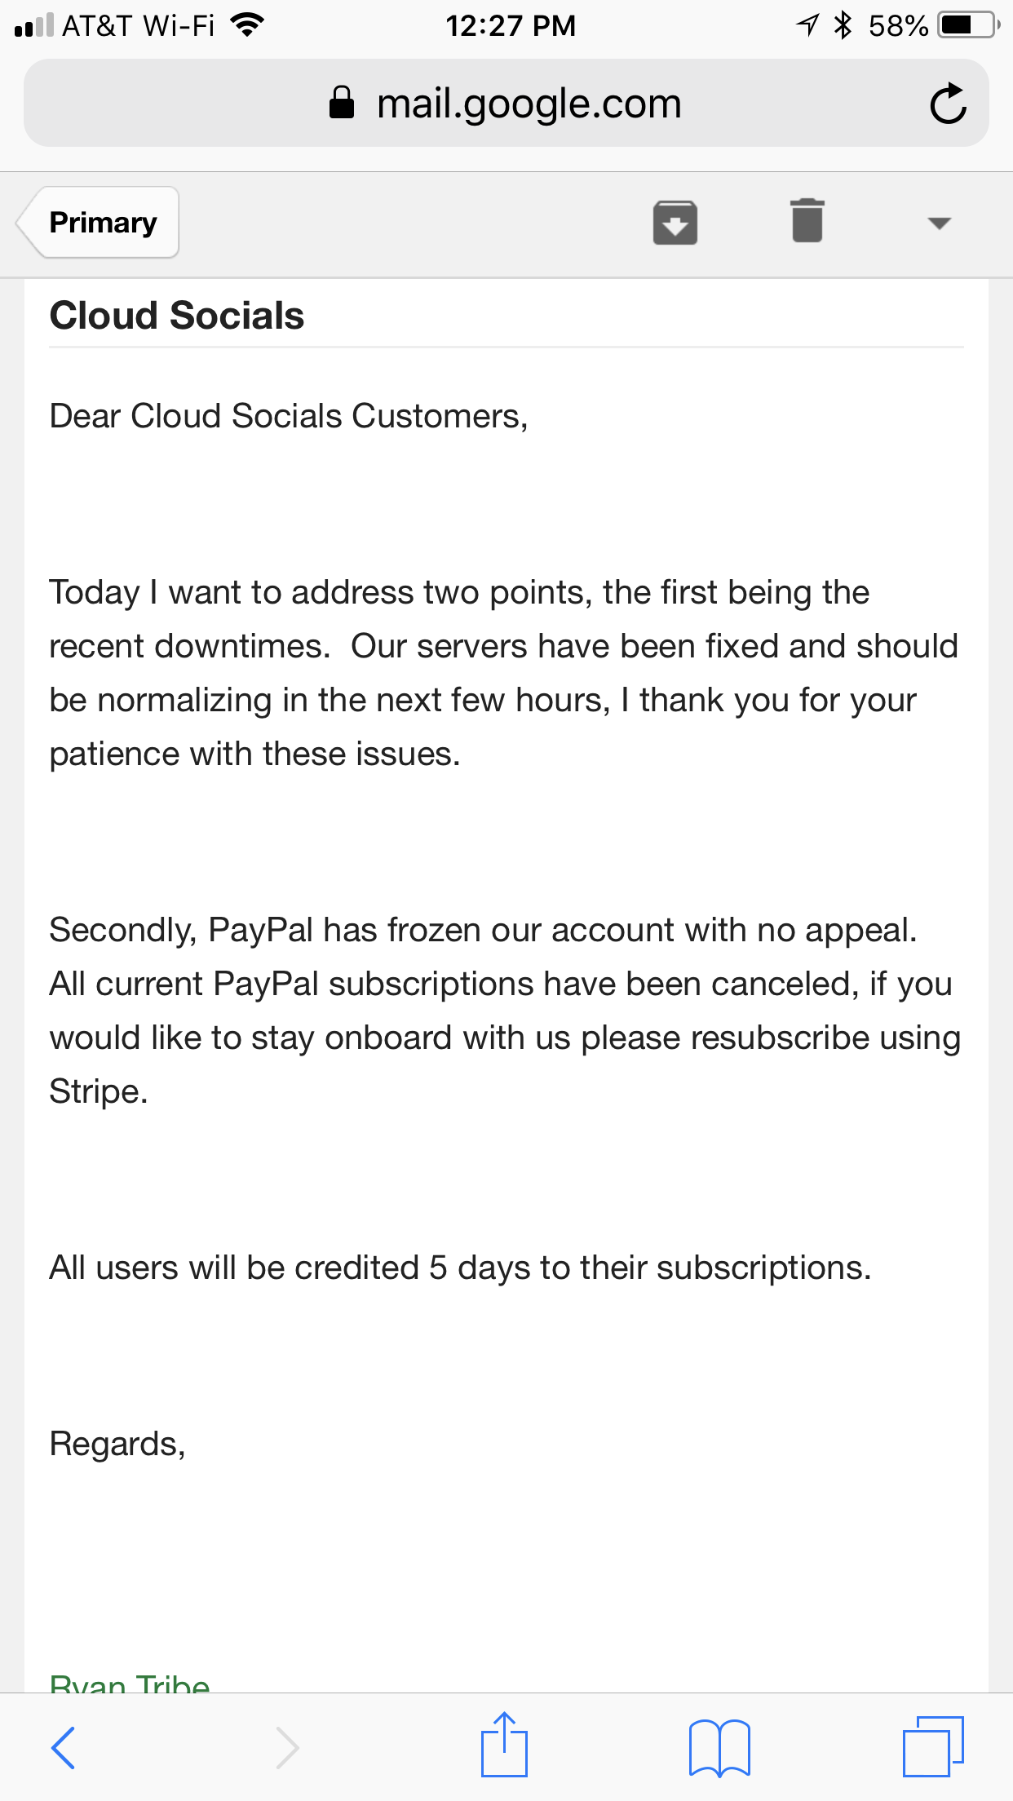Tap the padlock secure-site icon
Screen dimensions: 1013x1801
pos(341,103)
